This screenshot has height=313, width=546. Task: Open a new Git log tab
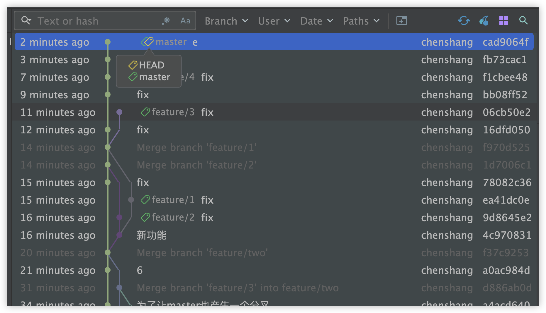(x=401, y=21)
